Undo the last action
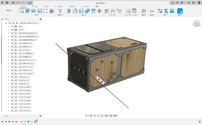Screen dimensions: 202x125 coord(18,3)
